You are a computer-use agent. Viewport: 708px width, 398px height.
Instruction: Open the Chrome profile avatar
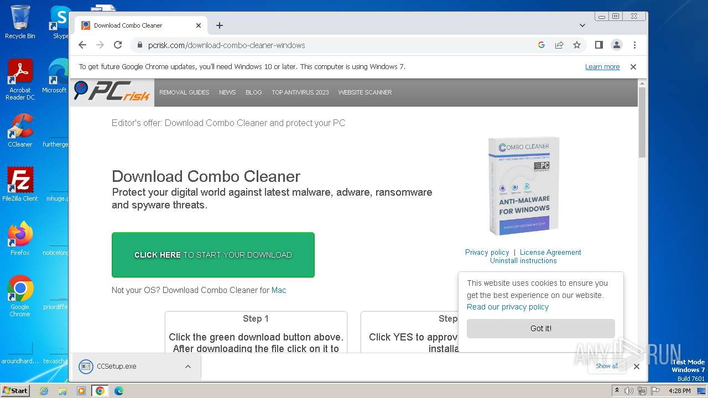[x=617, y=45]
